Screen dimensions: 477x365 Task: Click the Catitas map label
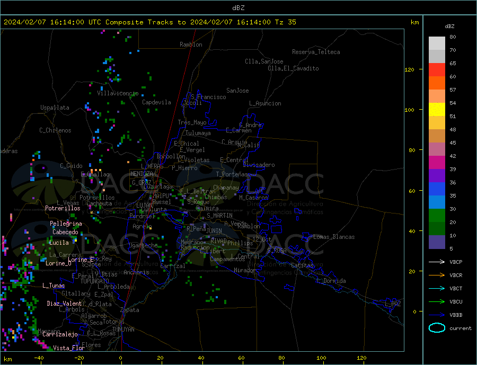click(303, 265)
